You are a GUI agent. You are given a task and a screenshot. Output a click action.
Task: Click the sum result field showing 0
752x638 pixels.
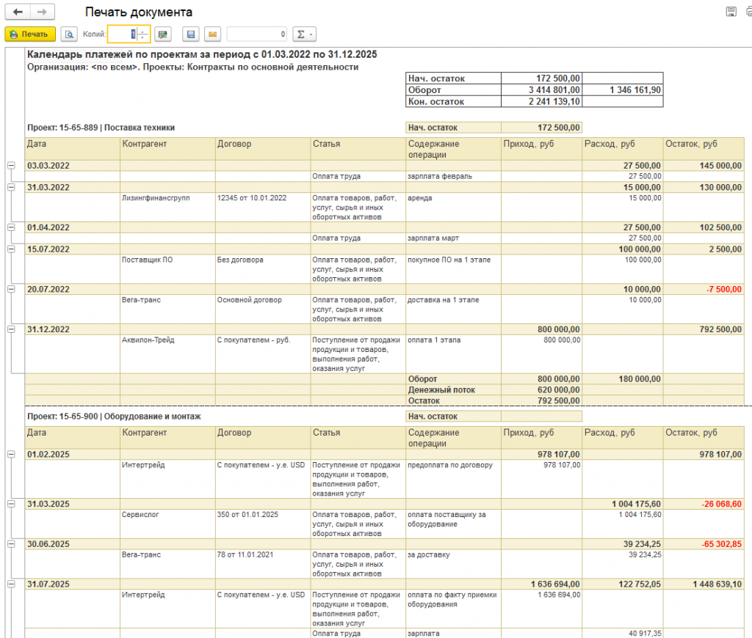(257, 34)
